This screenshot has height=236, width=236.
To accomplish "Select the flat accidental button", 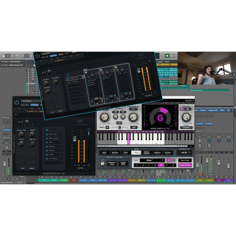I will (x=169, y=160).
